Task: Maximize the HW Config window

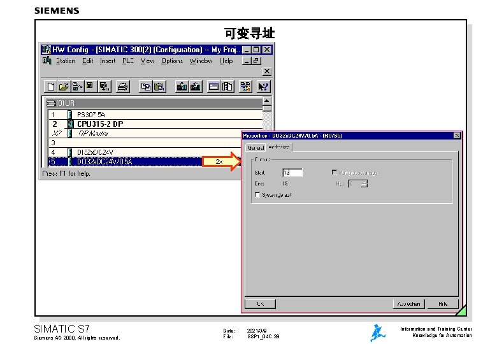Action: pos(256,50)
